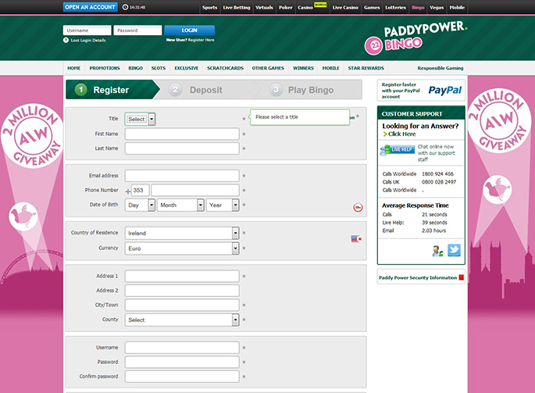
Task: Select the Promotions navigation tab
Action: [105, 68]
